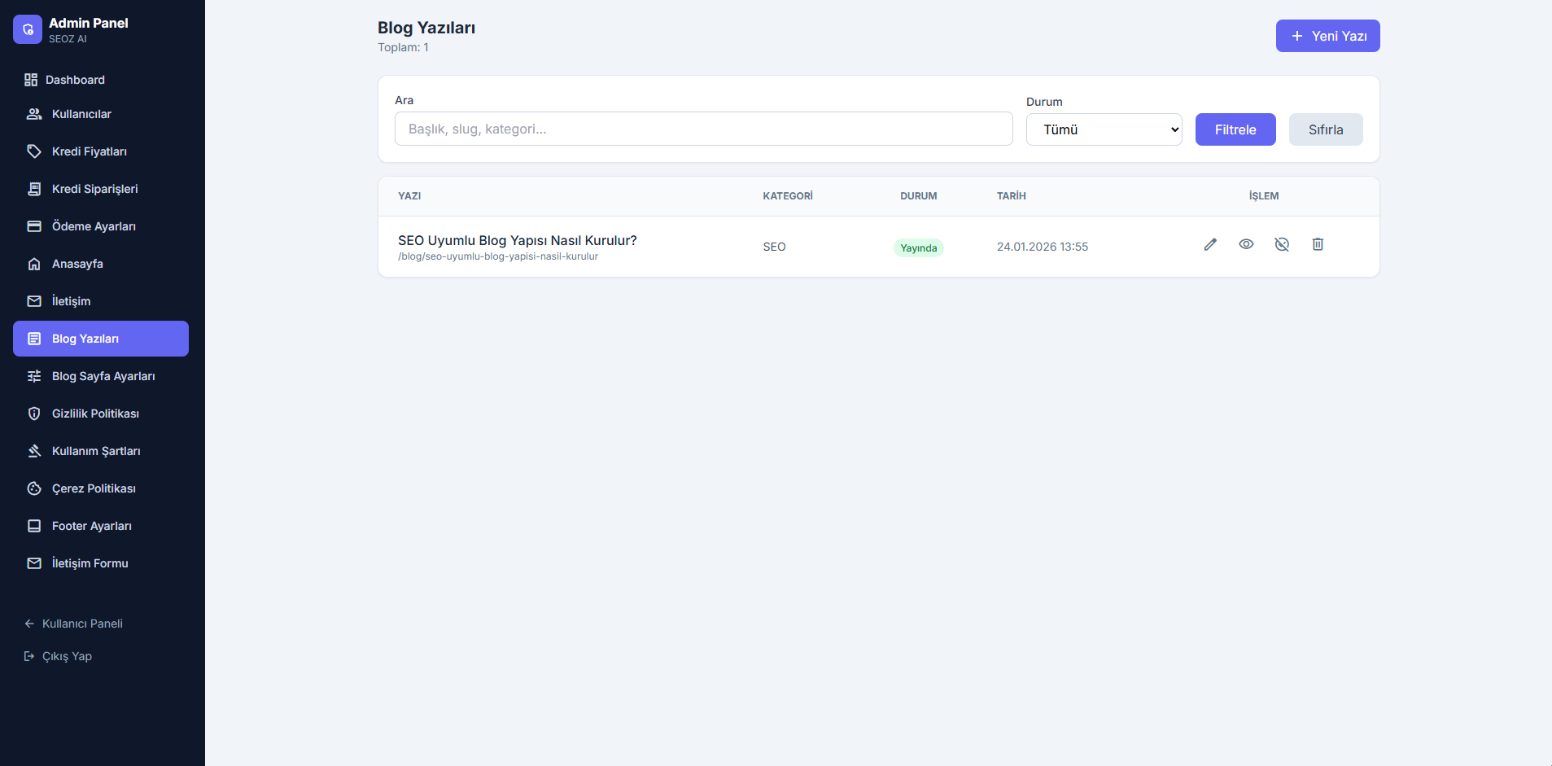Click the Kullanıcılar people icon
The width and height of the screenshot is (1552, 766).
(x=34, y=114)
